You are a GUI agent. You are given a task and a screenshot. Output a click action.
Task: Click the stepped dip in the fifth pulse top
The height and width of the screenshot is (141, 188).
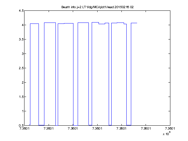(x=102, y=24)
